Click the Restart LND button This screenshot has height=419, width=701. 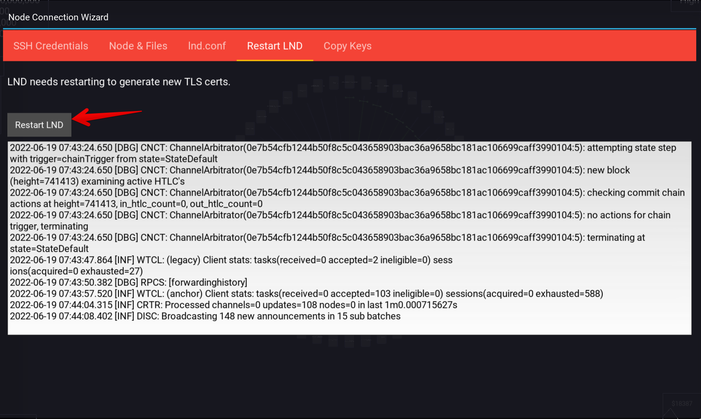point(39,125)
